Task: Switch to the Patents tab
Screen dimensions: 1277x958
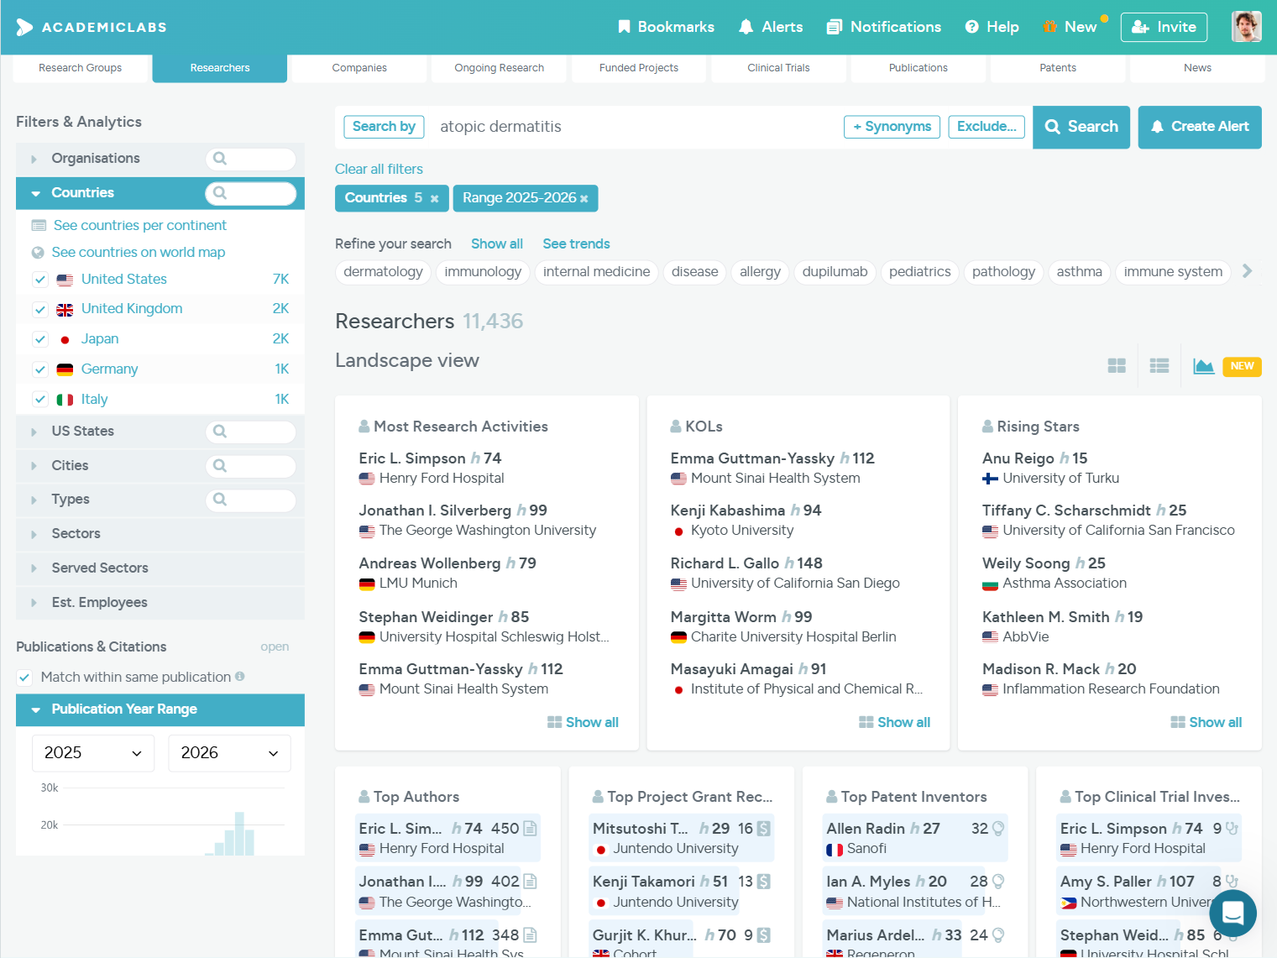Action: pos(1058,68)
